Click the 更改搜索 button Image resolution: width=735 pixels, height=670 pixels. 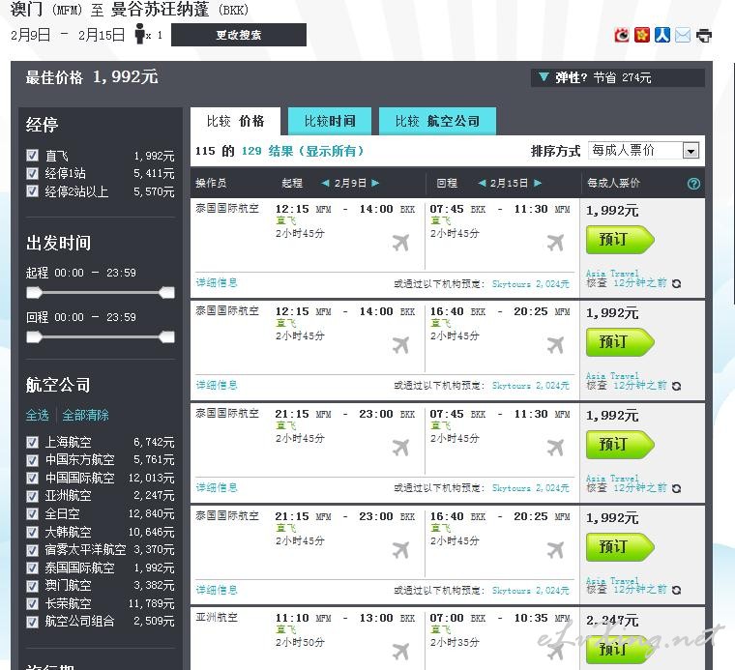[239, 35]
